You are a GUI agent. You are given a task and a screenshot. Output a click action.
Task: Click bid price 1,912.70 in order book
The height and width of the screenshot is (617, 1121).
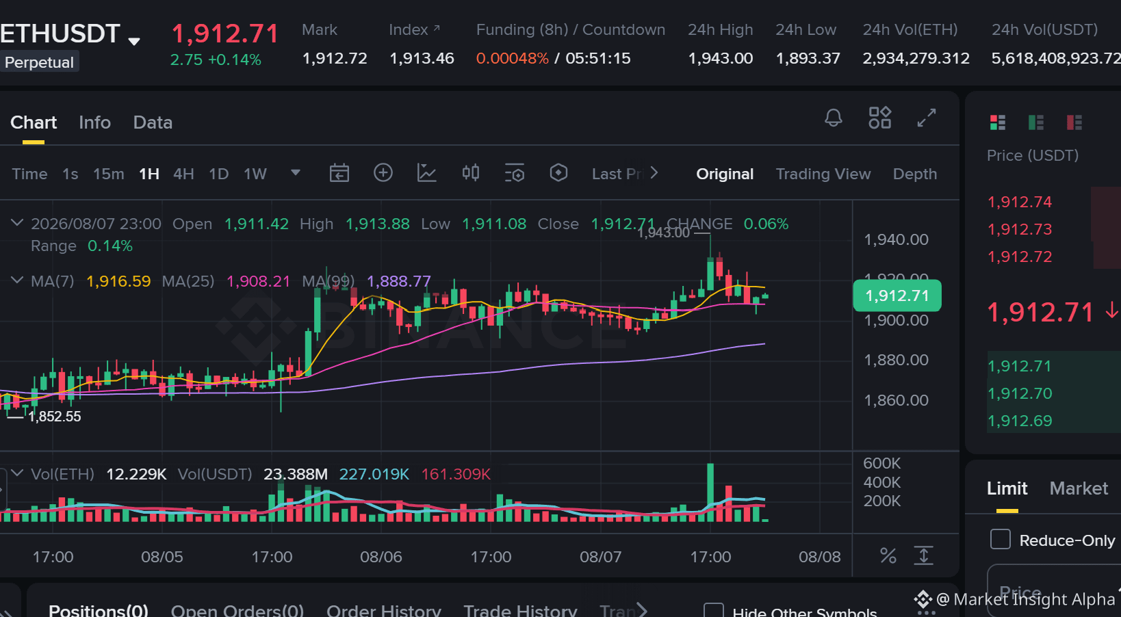point(1020,393)
